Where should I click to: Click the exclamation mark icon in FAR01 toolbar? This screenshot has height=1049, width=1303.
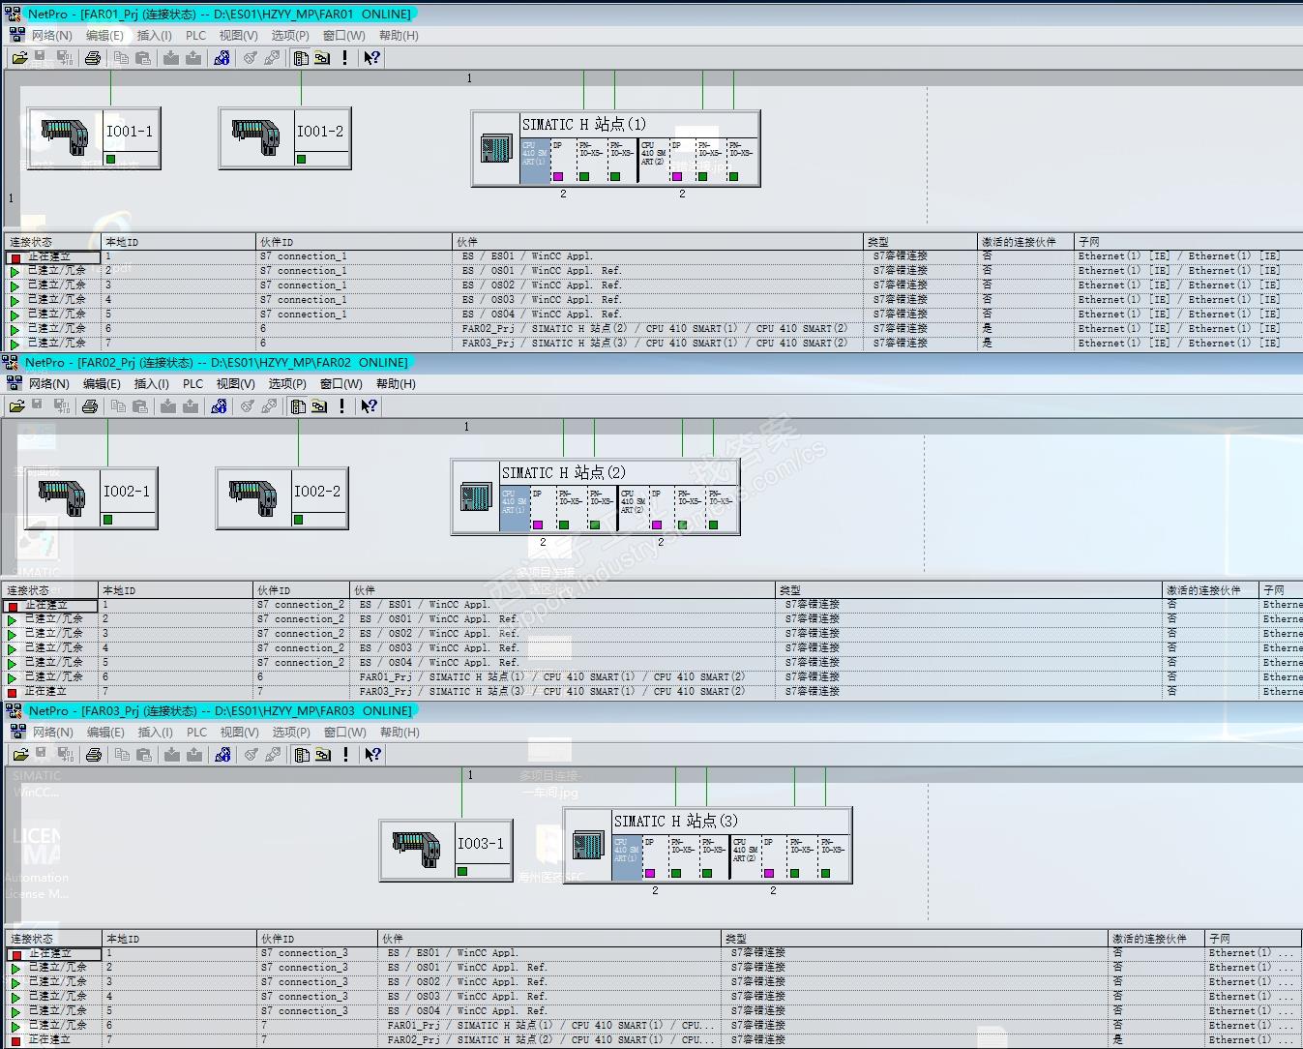click(x=344, y=58)
